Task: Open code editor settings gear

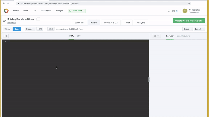Action: click(6, 36)
